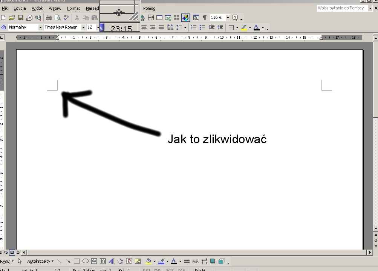
Task: Apply font color from formatting toolbar
Action: 257,27
